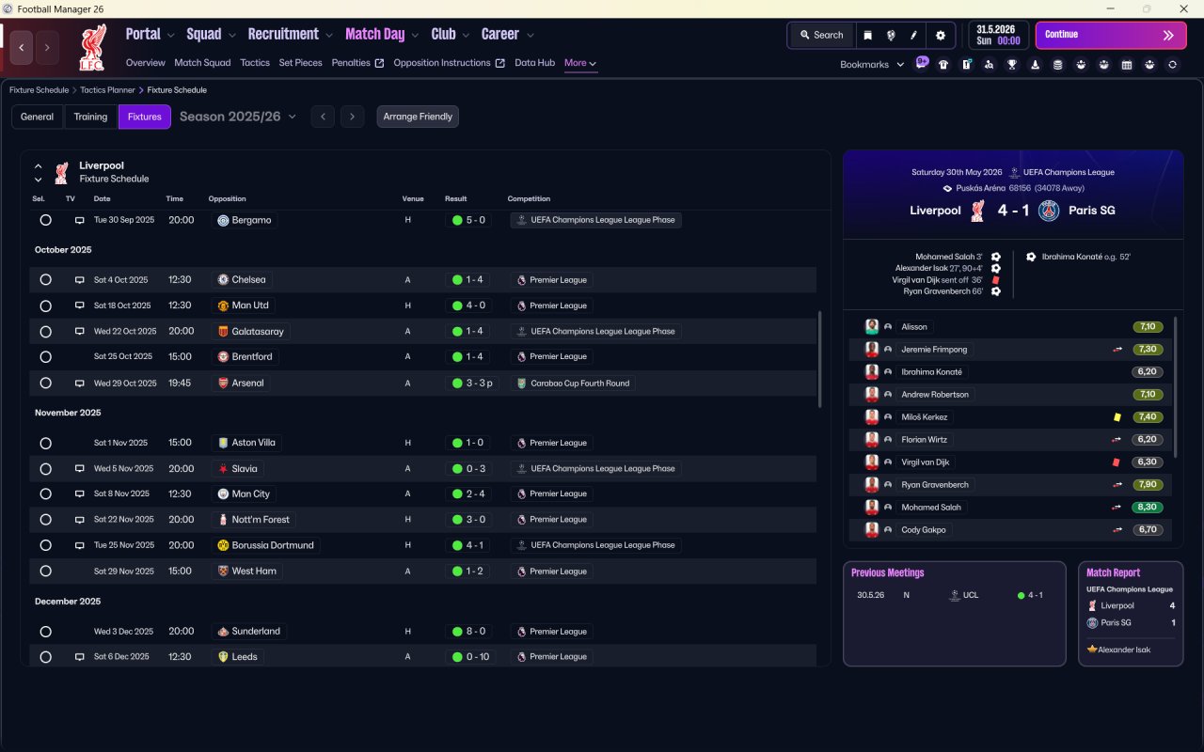1204x752 pixels.
Task: Go forward with the right arrow navigation button
Action: click(47, 47)
